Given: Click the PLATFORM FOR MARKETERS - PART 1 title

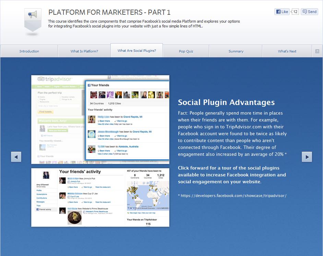Looking at the screenshot, I should point(109,12).
